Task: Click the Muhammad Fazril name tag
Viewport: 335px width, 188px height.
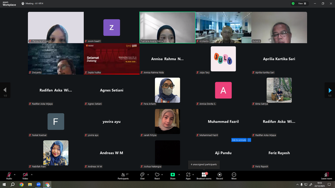Action: tap(207, 135)
